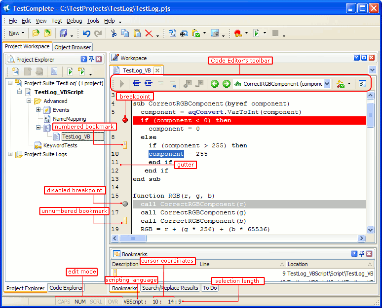The height and width of the screenshot is (308, 382).
Task: Close the TestLog_VB editor tab
Action: pyautogui.click(x=157, y=70)
